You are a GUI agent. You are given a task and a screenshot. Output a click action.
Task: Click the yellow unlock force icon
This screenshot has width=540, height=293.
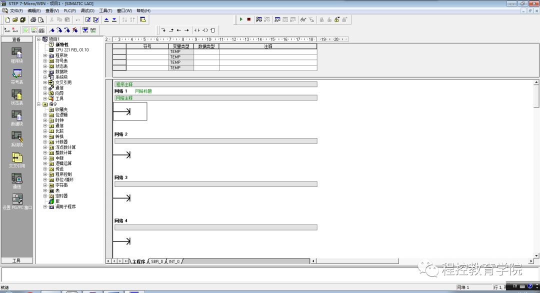[x=337, y=19]
